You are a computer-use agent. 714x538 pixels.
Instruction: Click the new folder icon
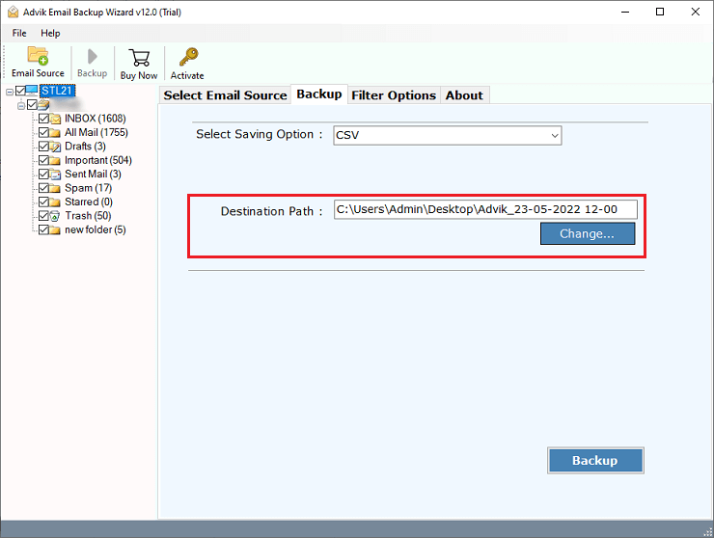55,230
